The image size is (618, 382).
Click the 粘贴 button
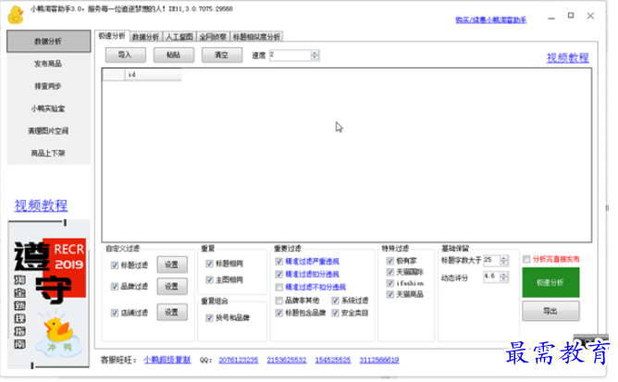(174, 55)
